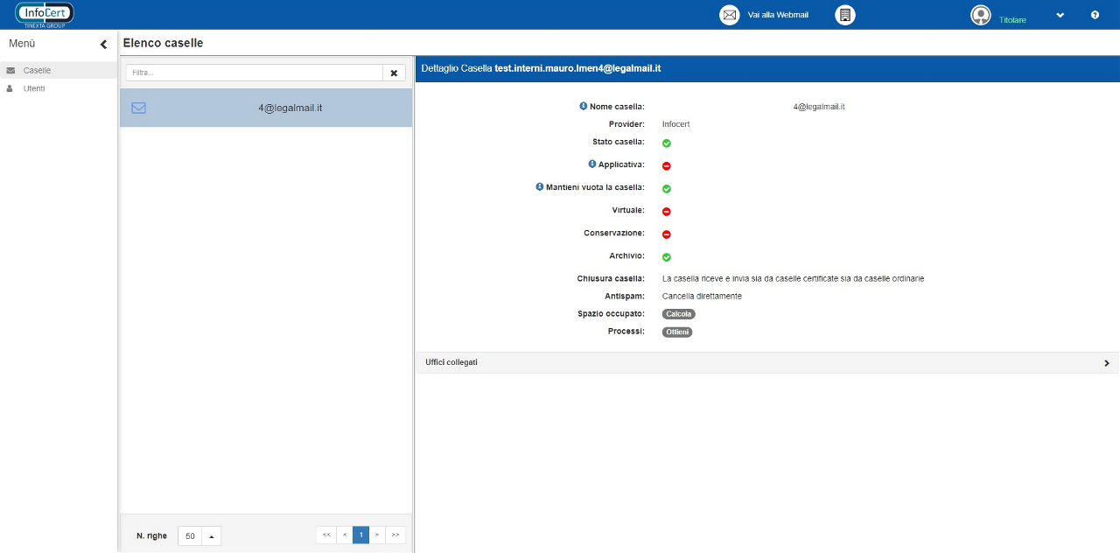
Task: Click the info icon beside Applicativa
Action: tap(592, 164)
